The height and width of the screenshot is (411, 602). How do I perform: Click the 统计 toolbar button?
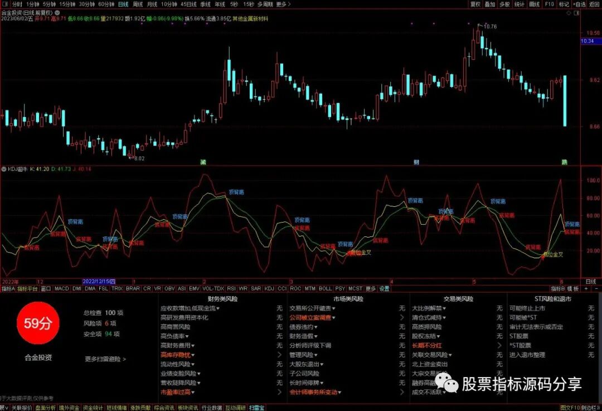pyautogui.click(x=519, y=4)
